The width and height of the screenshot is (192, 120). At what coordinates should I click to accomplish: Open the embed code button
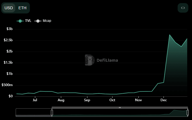coord(183,8)
